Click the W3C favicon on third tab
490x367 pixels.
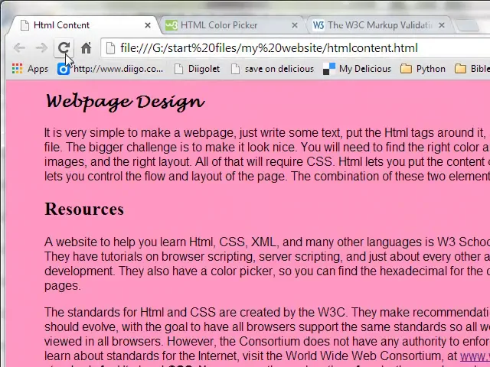pyautogui.click(x=318, y=25)
